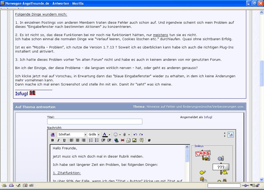264x190 pixels.
Task: Insert the DANKE sign smiley
Action: (203, 155)
